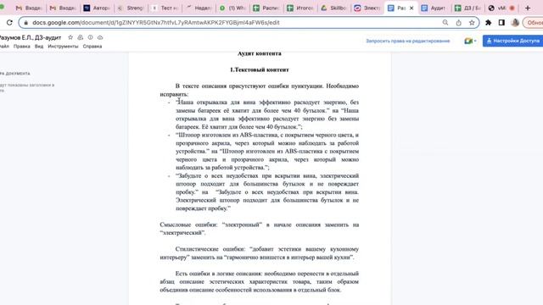543x305 pixels.
Task: Switch to the 'Автор' tab
Action: tap(97, 8)
